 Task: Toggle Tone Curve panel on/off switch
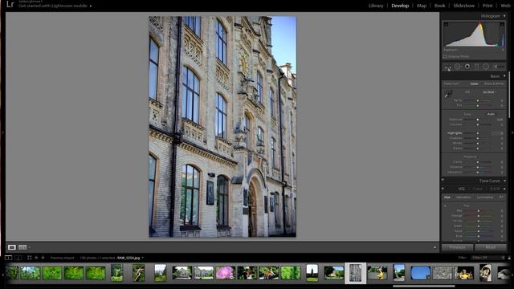(443, 180)
